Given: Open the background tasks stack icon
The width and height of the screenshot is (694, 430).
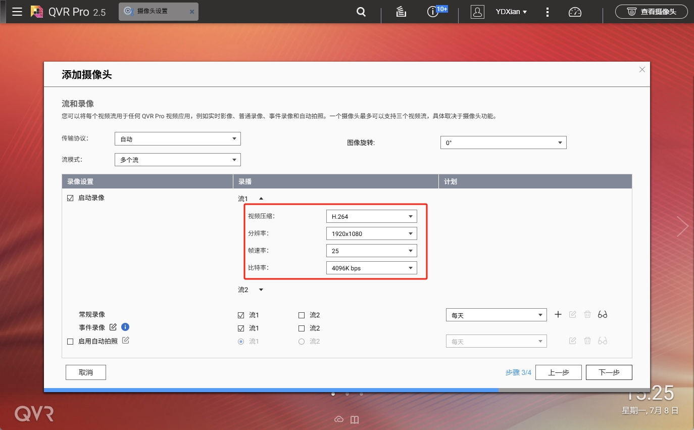Looking at the screenshot, I should [401, 12].
